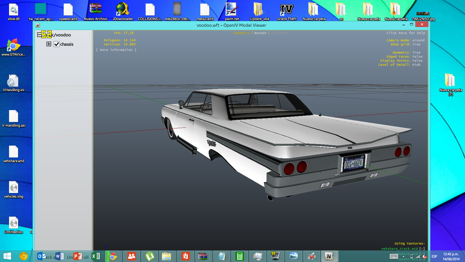The image size is (465, 262).
Task: Open the Fraps 99 monitor taskbar icon
Action: pyautogui.click(x=275, y=256)
